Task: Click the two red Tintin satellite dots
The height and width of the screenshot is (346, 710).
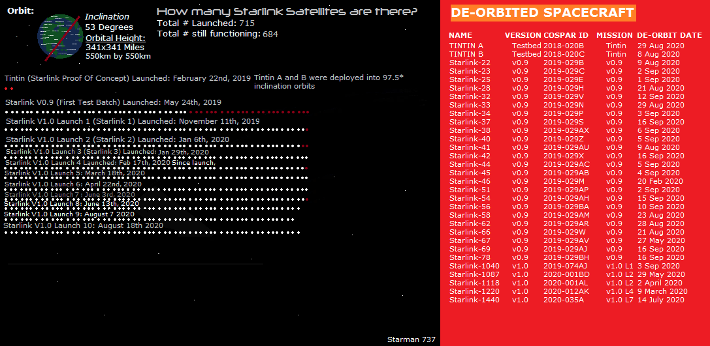Action: tap(8, 89)
